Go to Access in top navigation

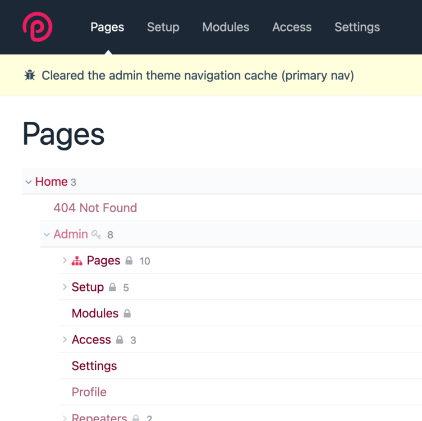coord(292,27)
